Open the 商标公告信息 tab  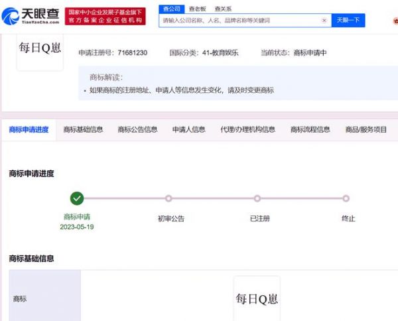(137, 130)
